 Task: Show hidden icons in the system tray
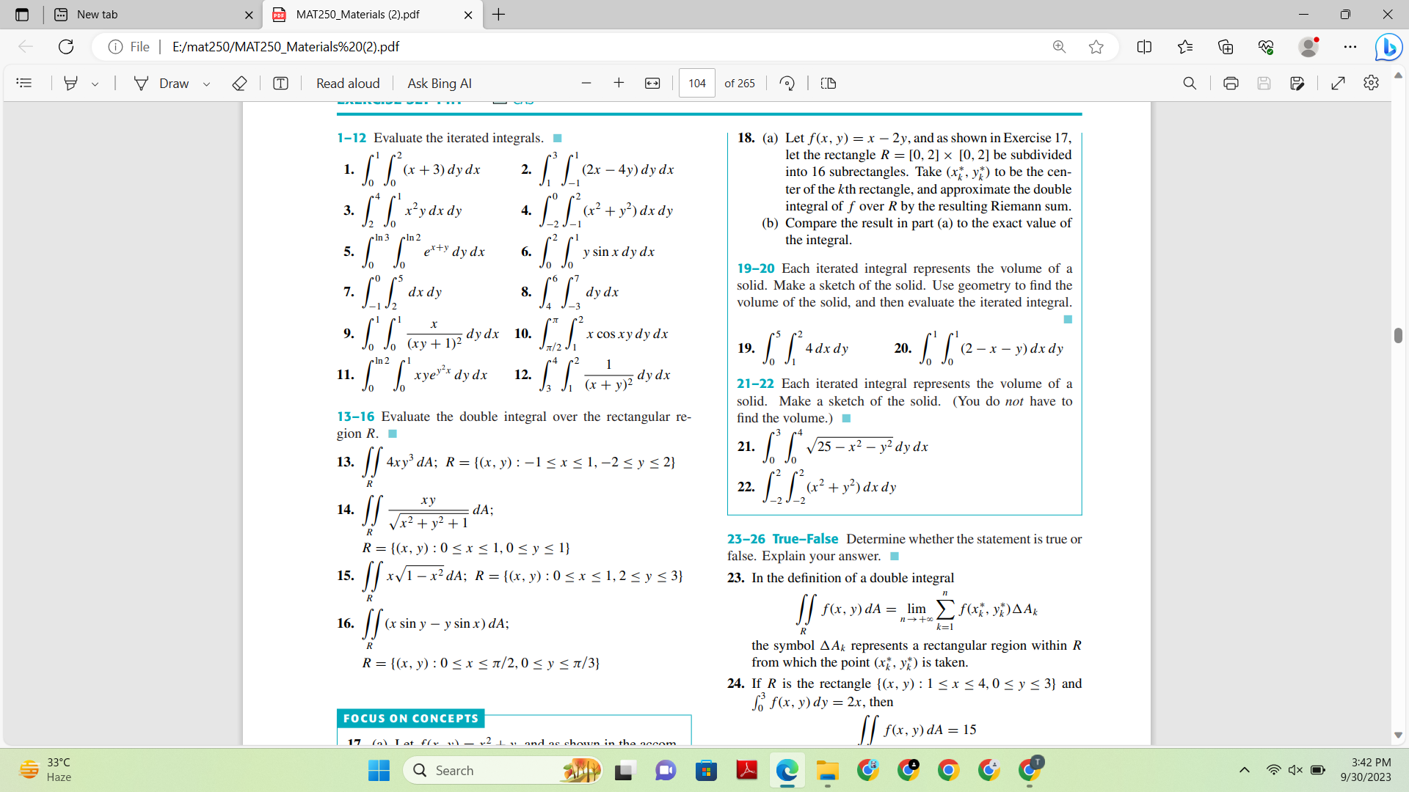coord(1244,770)
